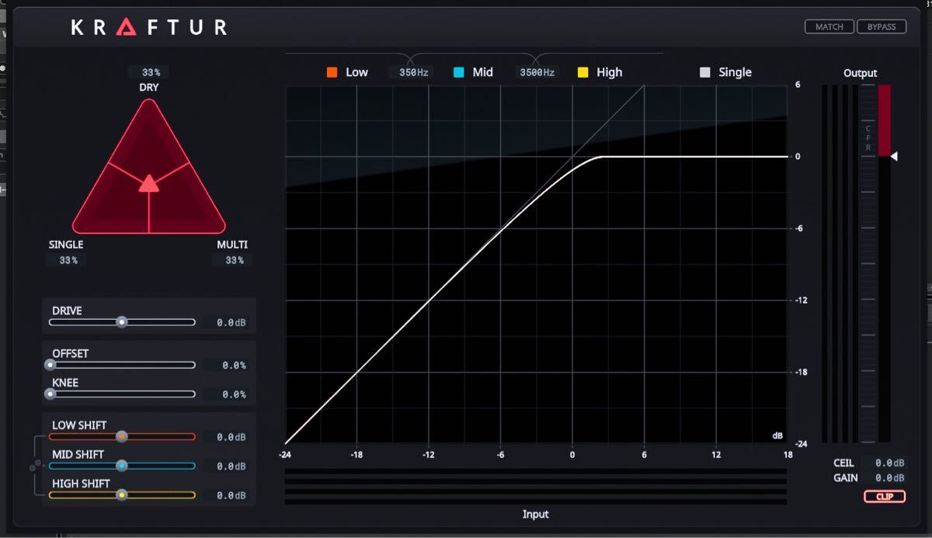Click the DRIVE label
This screenshot has width=932, height=538.
coord(67,311)
